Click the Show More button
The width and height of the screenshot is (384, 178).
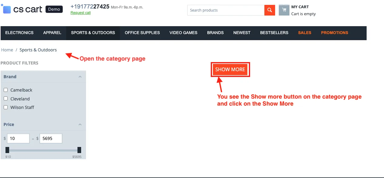point(230,69)
